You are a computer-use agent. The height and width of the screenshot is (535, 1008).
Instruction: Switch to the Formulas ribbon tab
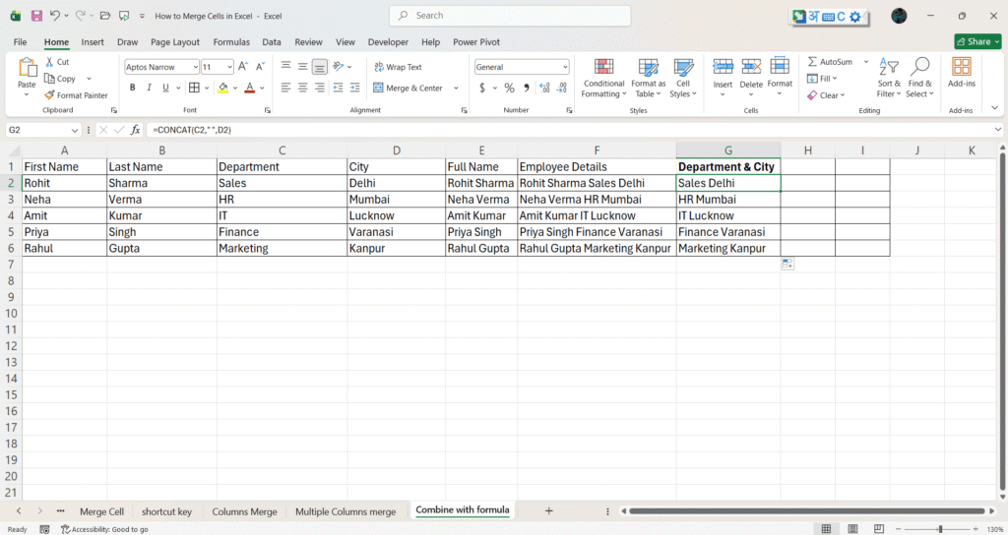231,41
